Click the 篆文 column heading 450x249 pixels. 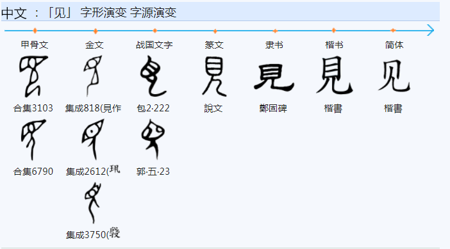[214, 45]
